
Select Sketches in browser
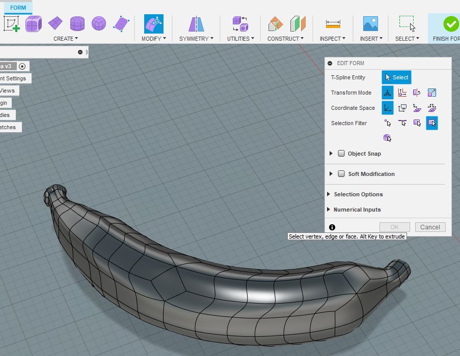(8, 127)
